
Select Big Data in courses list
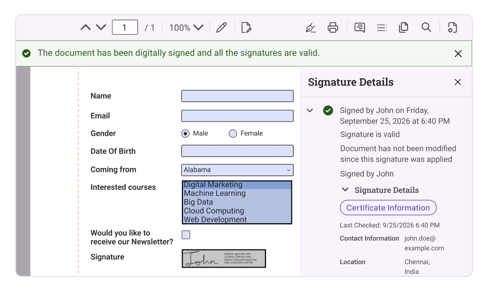tap(237, 202)
